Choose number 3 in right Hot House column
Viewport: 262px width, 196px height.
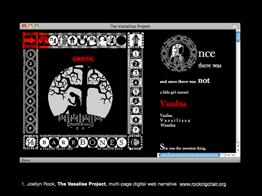click(x=136, y=73)
